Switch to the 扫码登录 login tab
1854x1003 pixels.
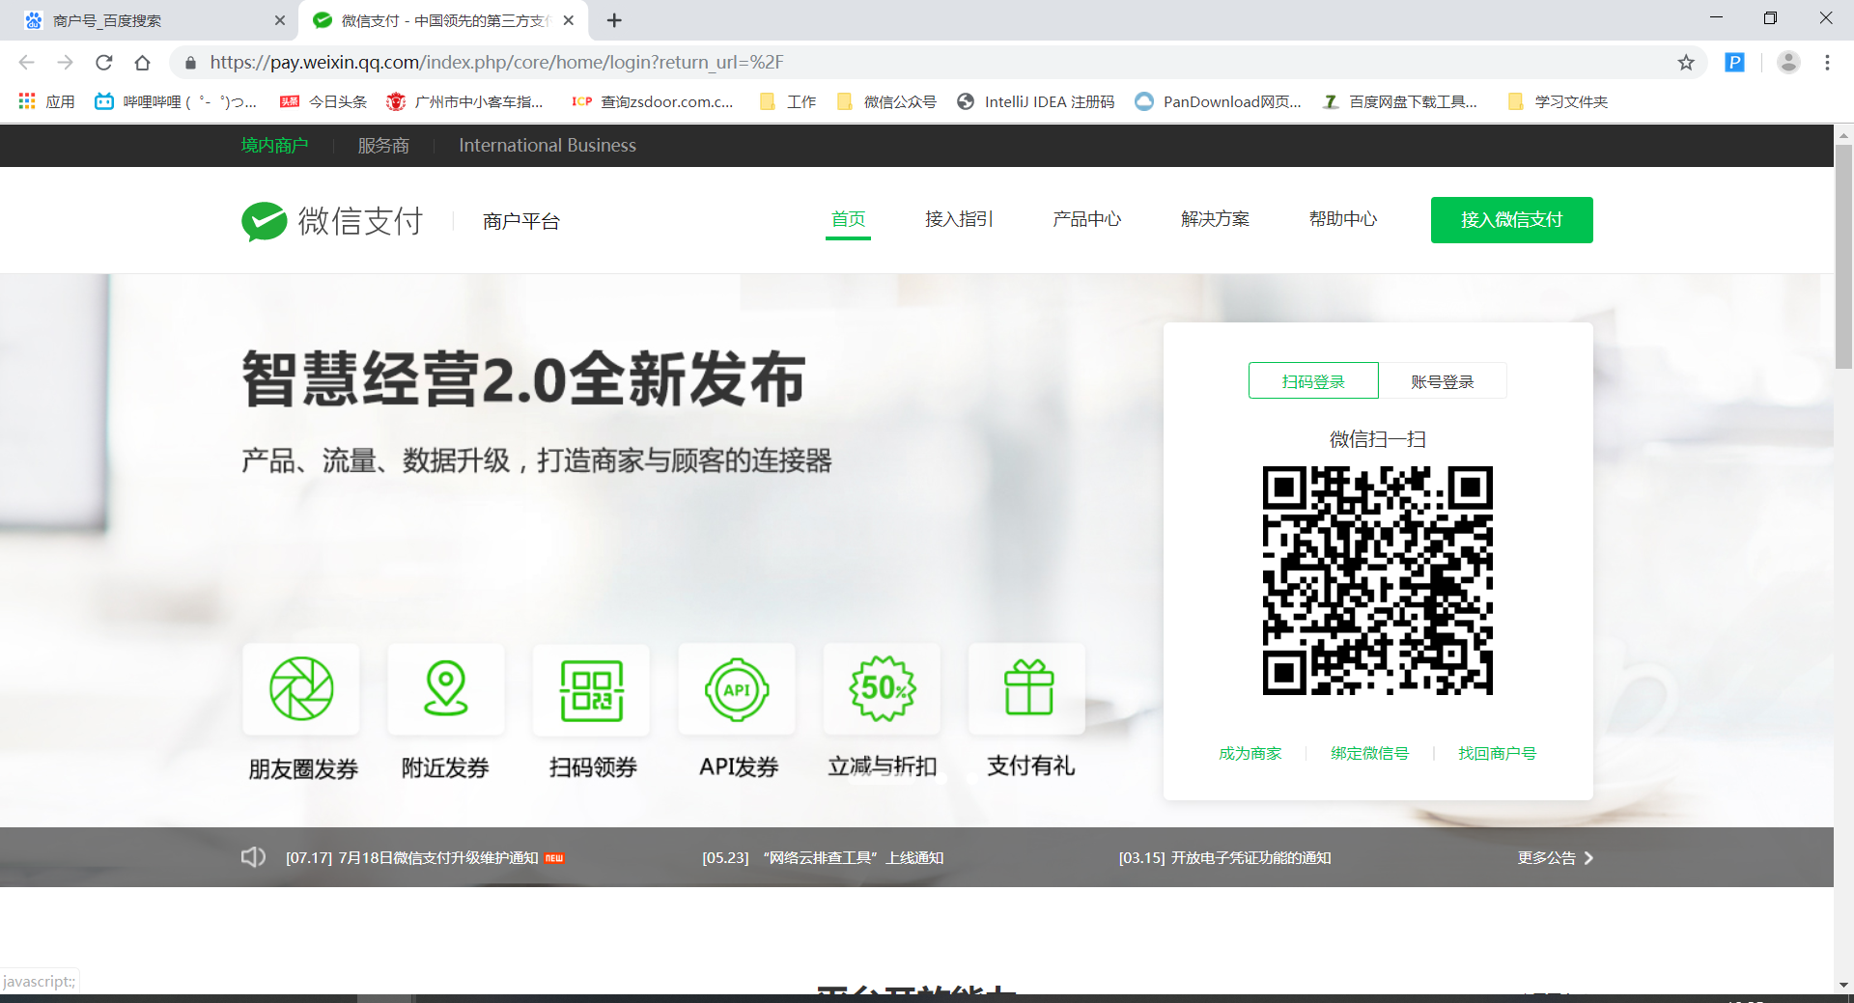(x=1313, y=381)
